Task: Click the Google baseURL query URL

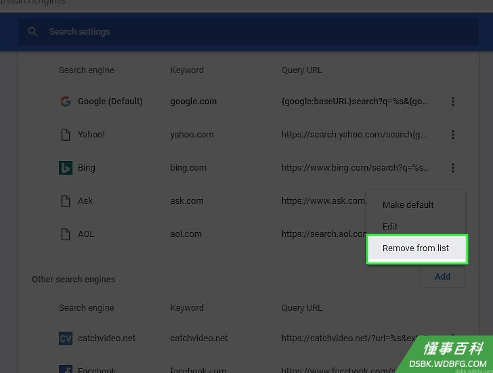Action: [355, 102]
